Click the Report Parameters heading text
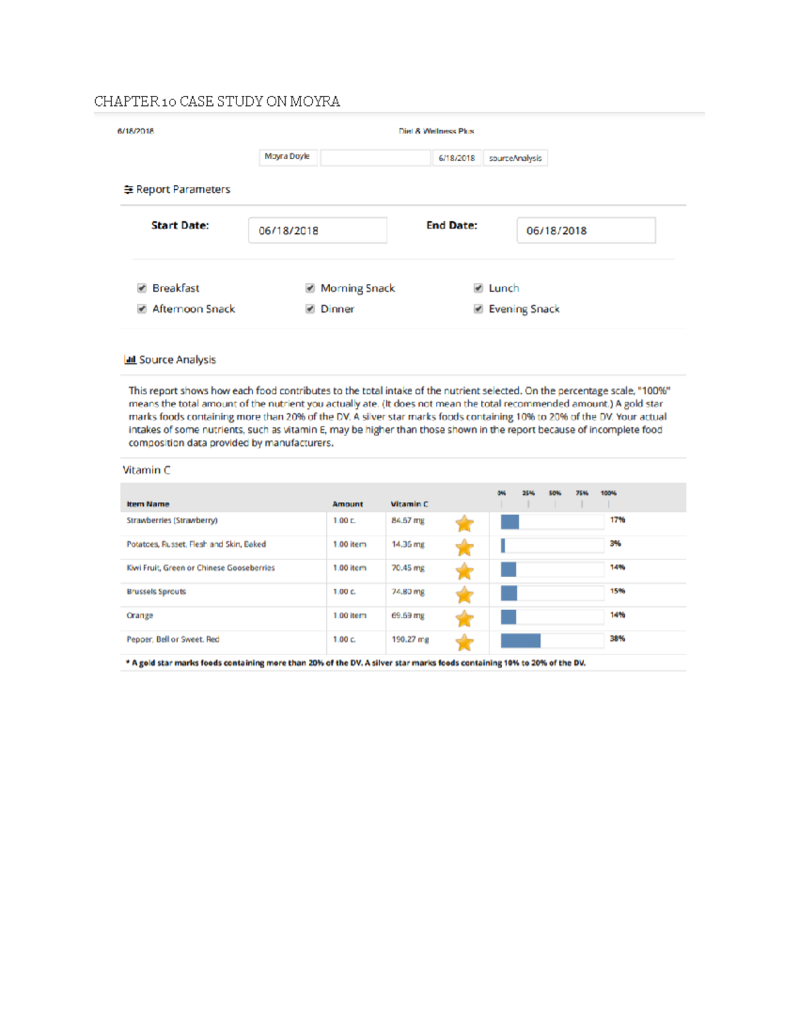The image size is (799, 1035). tap(183, 190)
